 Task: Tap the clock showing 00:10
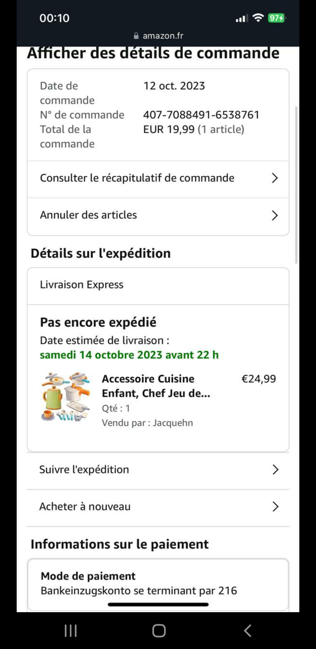(x=54, y=18)
